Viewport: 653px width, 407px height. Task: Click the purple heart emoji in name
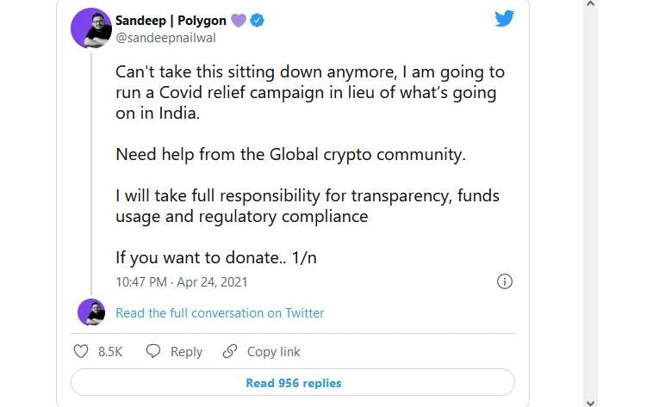pos(239,20)
